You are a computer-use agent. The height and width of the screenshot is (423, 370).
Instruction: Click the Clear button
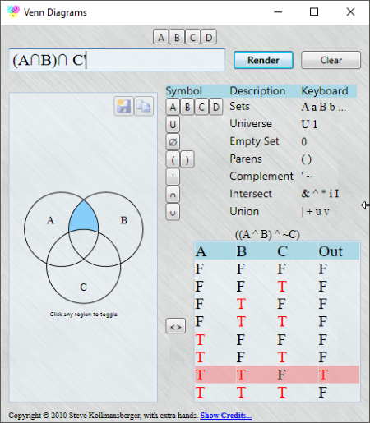pos(331,60)
